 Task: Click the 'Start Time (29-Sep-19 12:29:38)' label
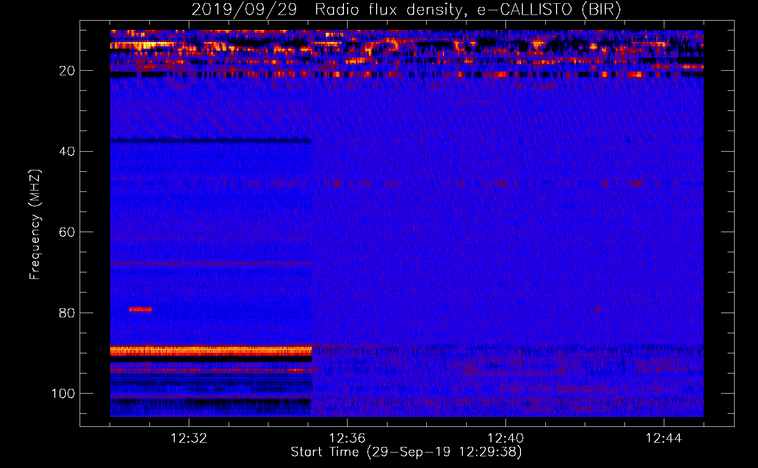point(406,452)
